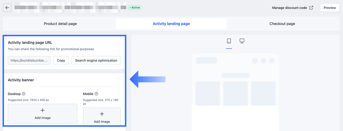Open Search engine optimization settings
This screenshot has width=343, height=131.
96,61
